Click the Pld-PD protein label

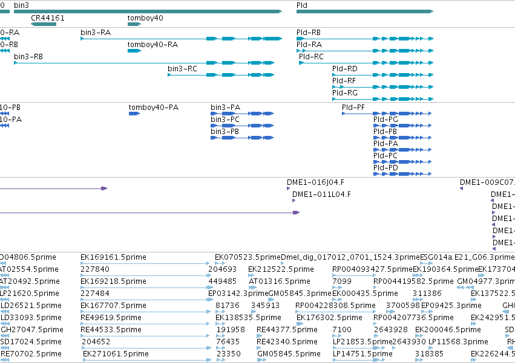pyautogui.click(x=385, y=169)
